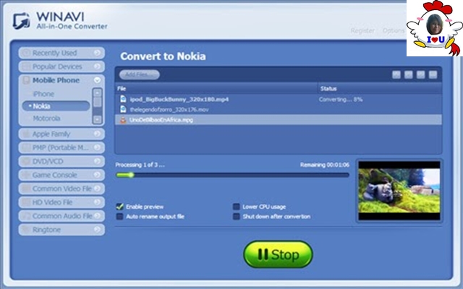Choose Motorola in the device list
Viewport: 463px width, 289px height.
coord(46,118)
